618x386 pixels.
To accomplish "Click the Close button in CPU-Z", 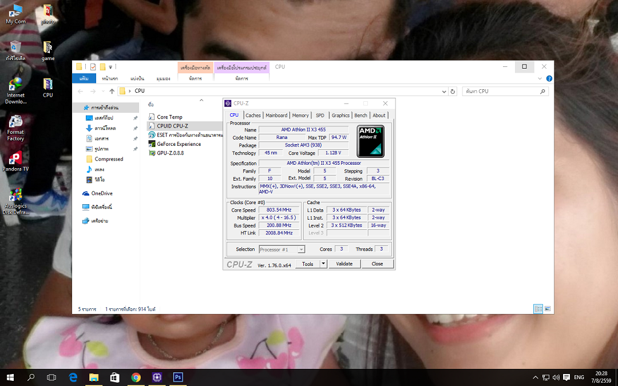I will click(x=377, y=264).
